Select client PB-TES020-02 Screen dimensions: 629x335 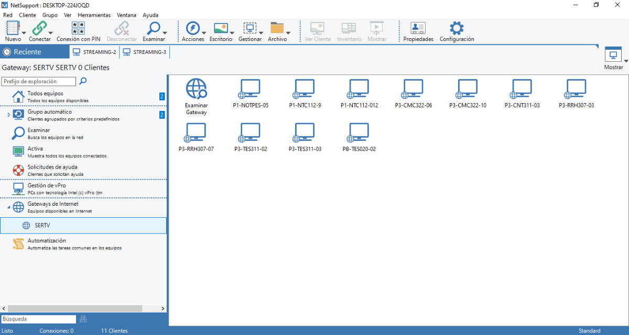pos(359,133)
